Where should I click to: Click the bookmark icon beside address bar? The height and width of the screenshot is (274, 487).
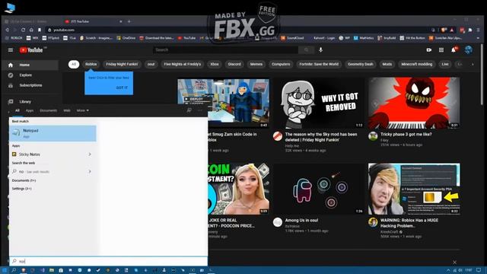click(40, 30)
